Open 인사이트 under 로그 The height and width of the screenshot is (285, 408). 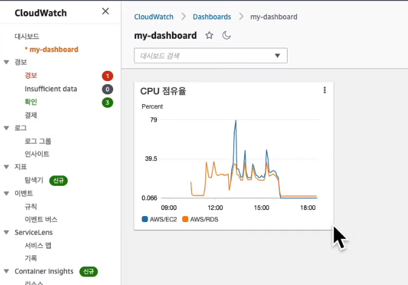pos(37,154)
